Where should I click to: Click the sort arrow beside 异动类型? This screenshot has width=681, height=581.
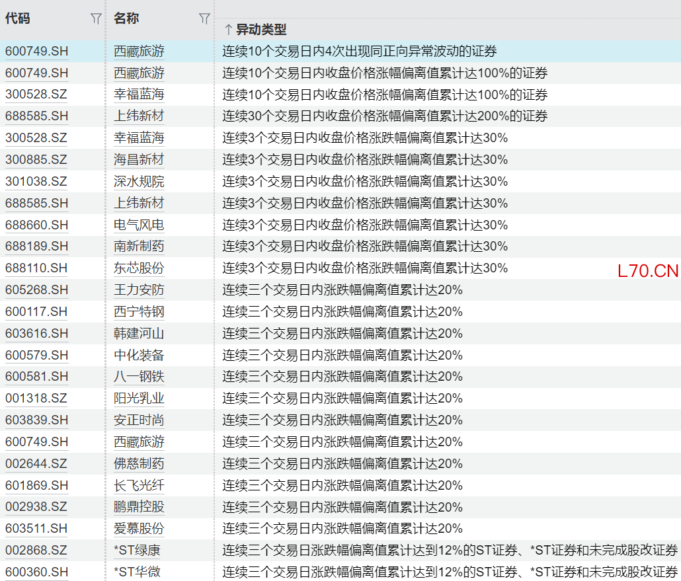(x=228, y=30)
